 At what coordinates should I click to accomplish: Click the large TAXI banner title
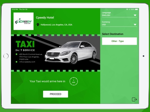pos(25,44)
